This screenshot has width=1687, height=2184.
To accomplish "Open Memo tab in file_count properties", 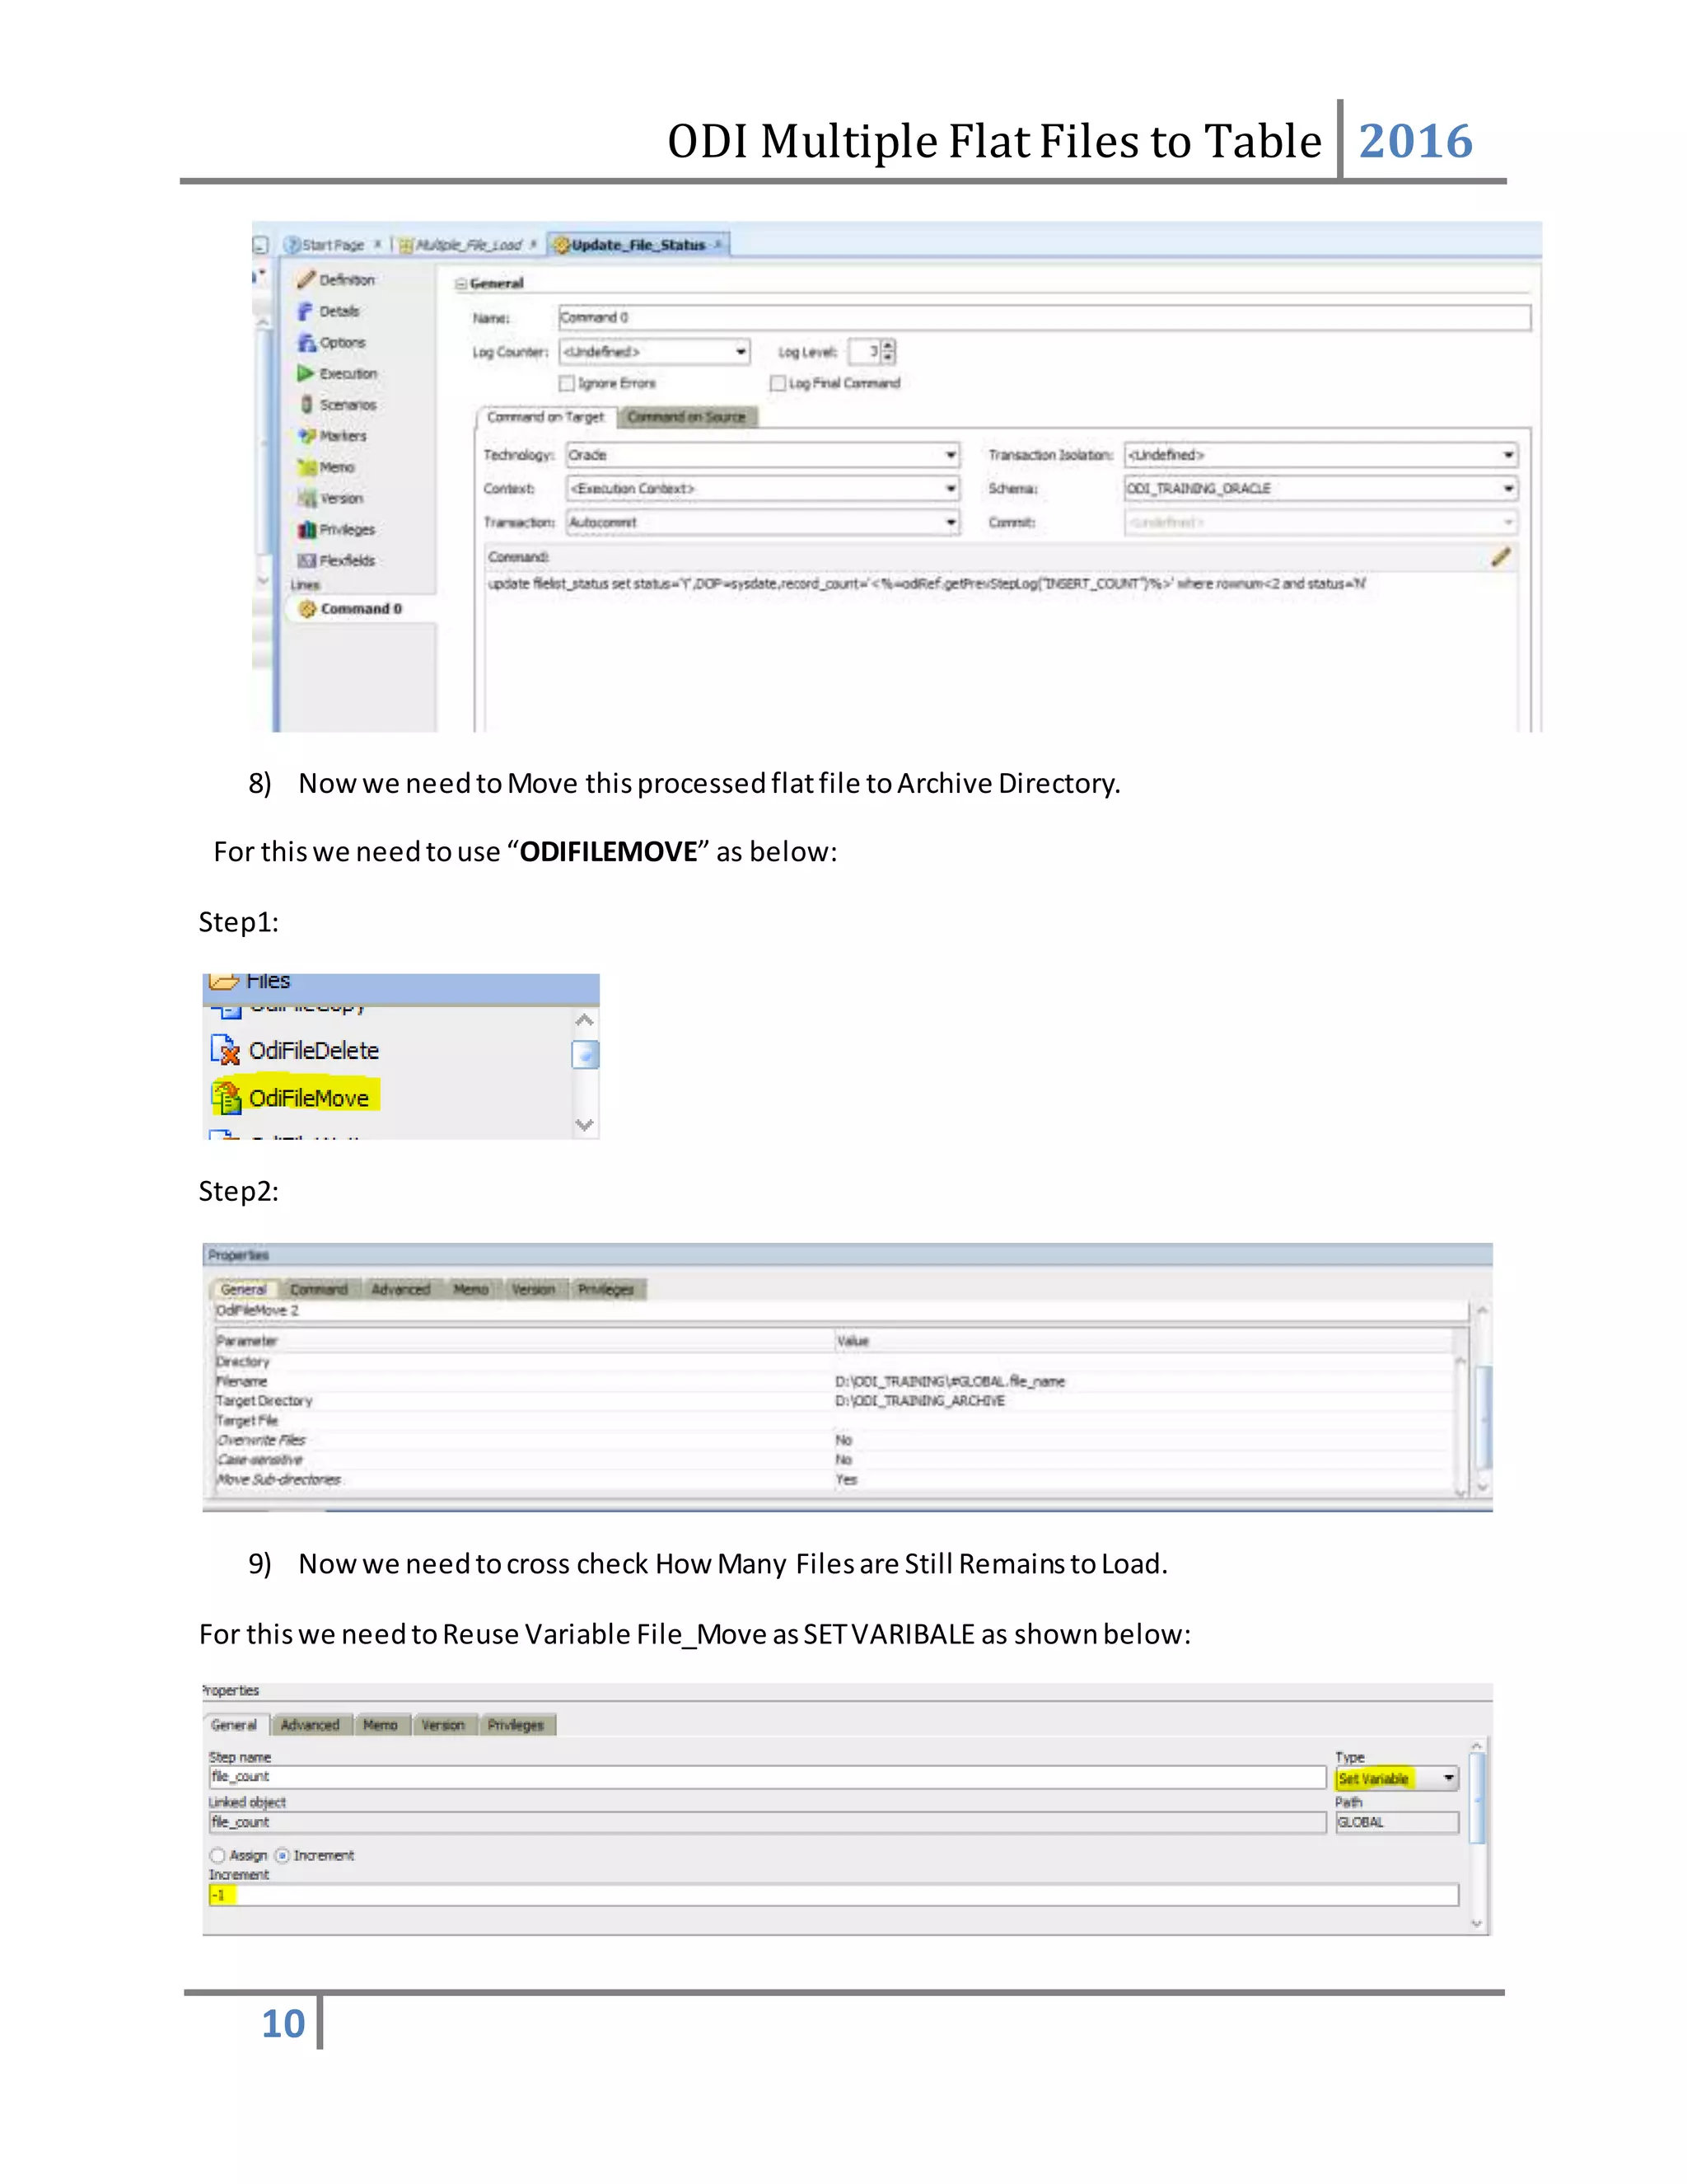I will (x=380, y=1725).
